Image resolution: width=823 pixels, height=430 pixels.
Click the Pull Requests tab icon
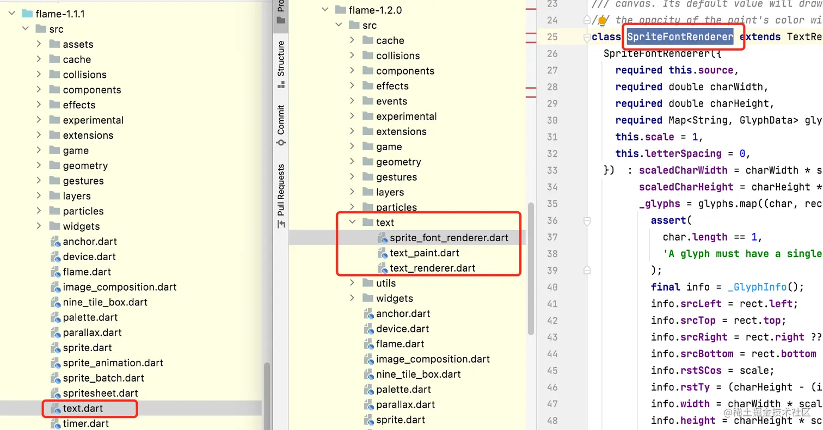[x=281, y=224]
